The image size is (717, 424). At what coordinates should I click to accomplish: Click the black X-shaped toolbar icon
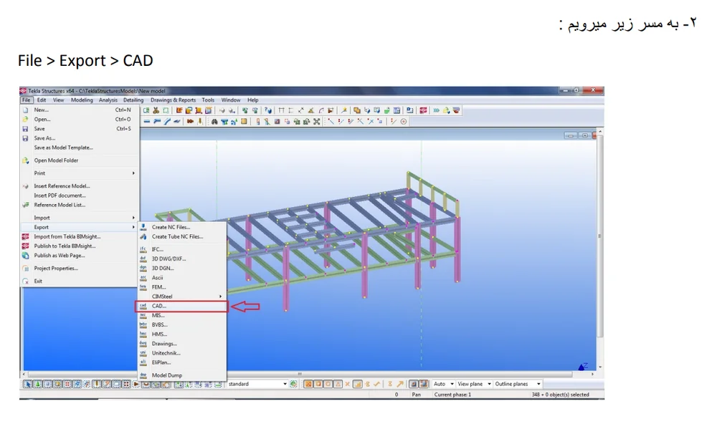click(x=316, y=122)
